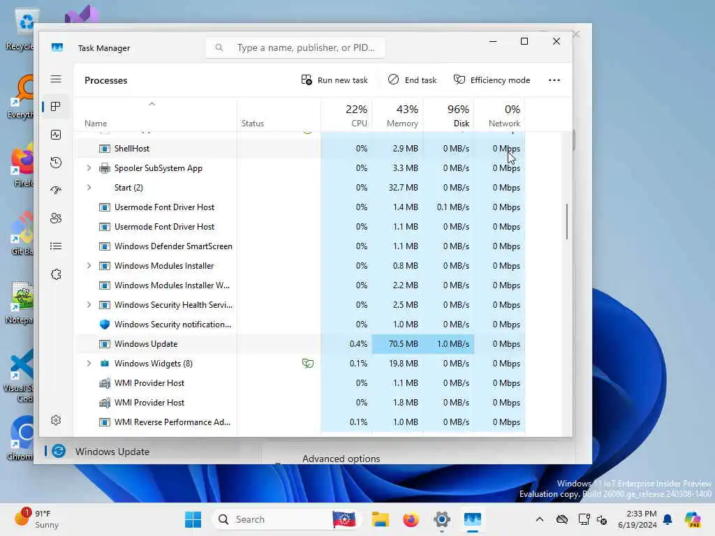
Task: Open the Performance page sidebar icon
Action: click(56, 135)
